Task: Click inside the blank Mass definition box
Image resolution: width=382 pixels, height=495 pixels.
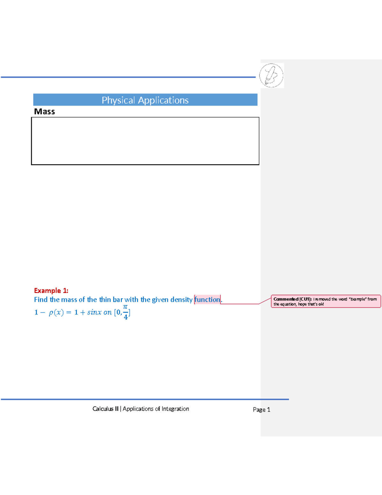Action: 145,140
